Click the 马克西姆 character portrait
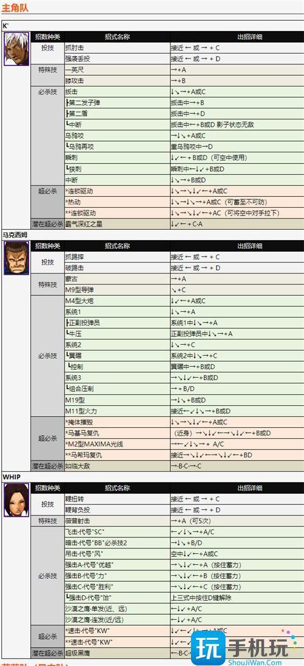The height and width of the screenshot is (666, 304). tap(16, 258)
